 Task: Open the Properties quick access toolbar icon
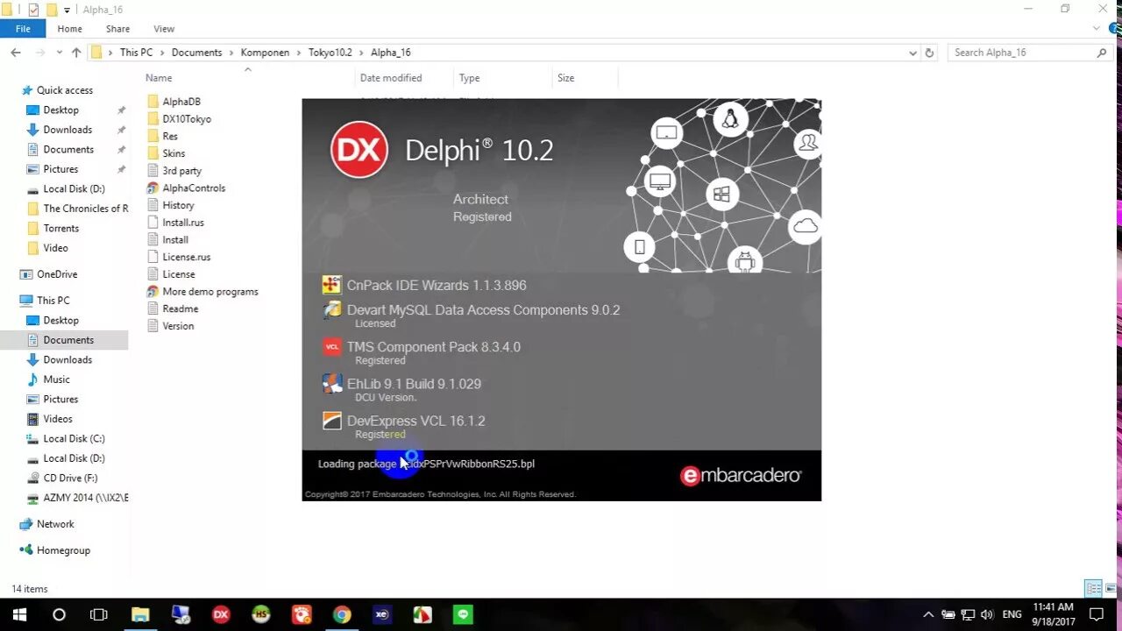[33, 10]
